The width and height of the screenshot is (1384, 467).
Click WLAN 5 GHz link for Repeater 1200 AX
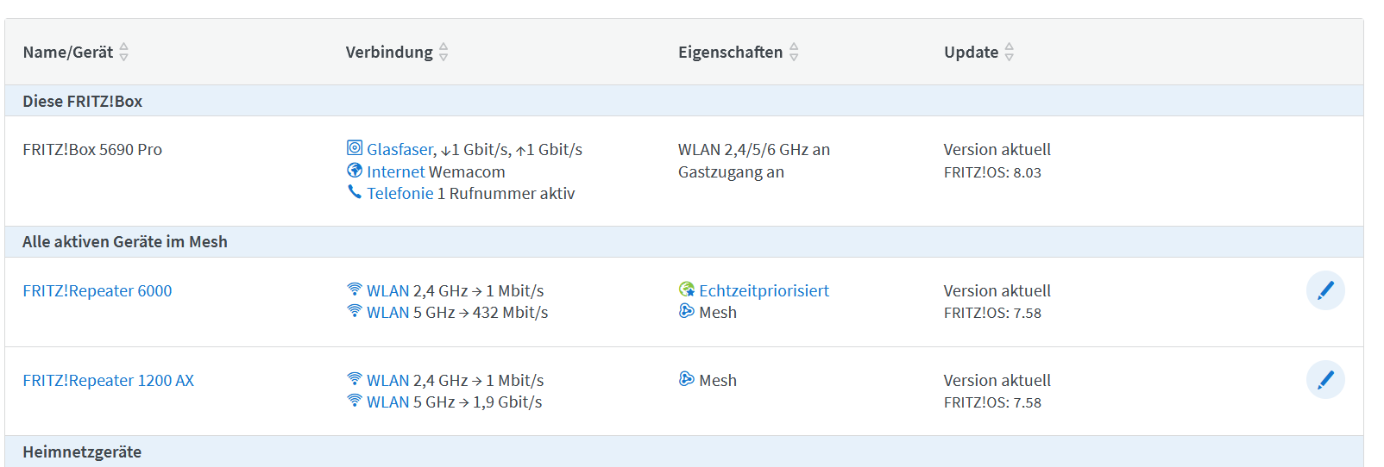pos(387,402)
